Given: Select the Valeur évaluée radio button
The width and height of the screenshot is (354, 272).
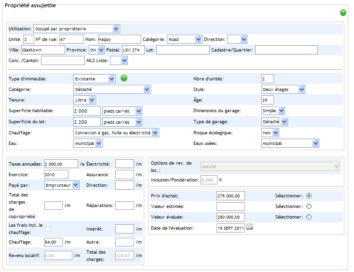Looking at the screenshot, I should (x=309, y=217).
